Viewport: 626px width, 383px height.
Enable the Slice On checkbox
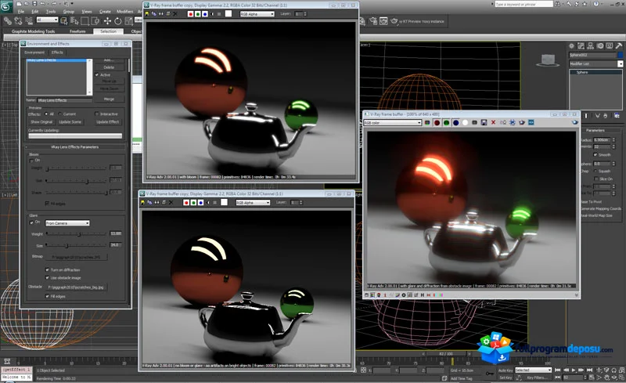pos(595,179)
